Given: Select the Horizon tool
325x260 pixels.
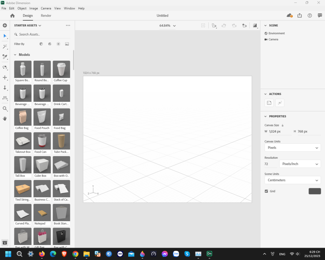Looking at the screenshot, I should click(5, 98).
